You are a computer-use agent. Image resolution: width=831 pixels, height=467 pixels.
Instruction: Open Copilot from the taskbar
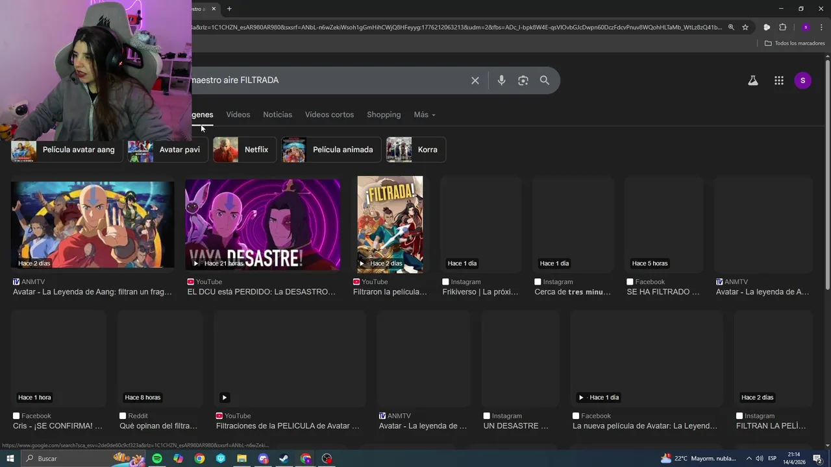tap(179, 459)
